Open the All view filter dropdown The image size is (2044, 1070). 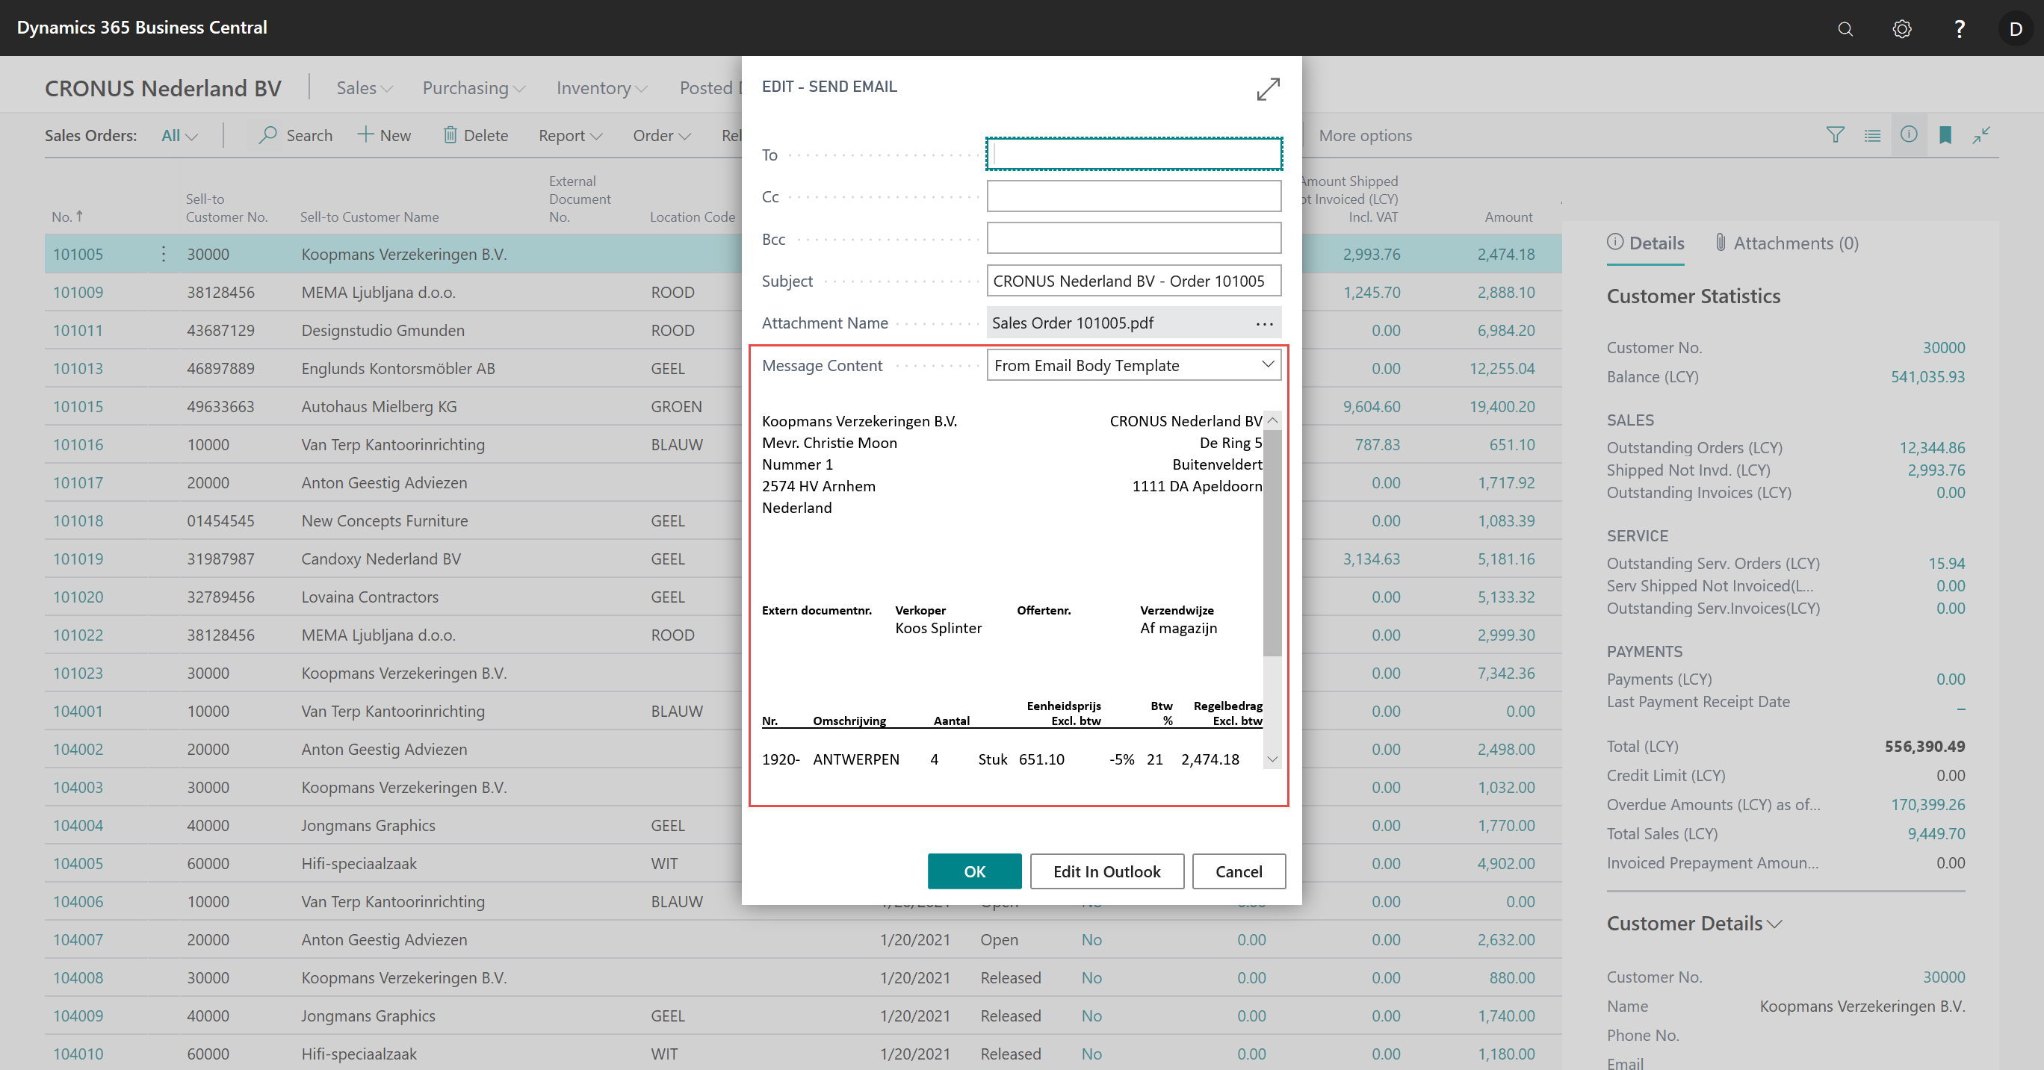click(x=179, y=136)
